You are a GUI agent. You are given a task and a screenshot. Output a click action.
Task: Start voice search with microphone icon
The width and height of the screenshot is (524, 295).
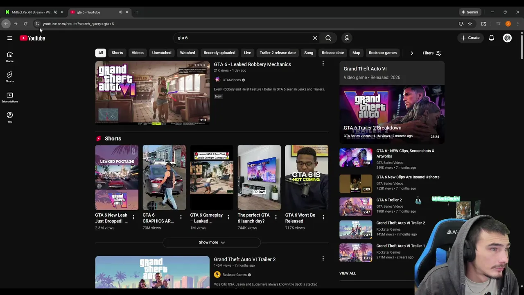[347, 38]
